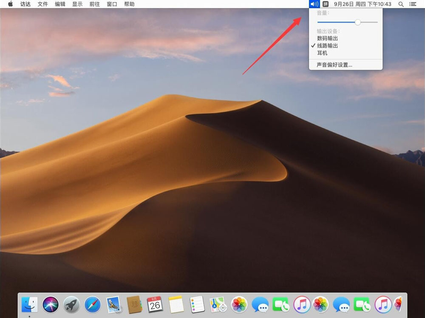Open the 访达 menu

point(25,4)
